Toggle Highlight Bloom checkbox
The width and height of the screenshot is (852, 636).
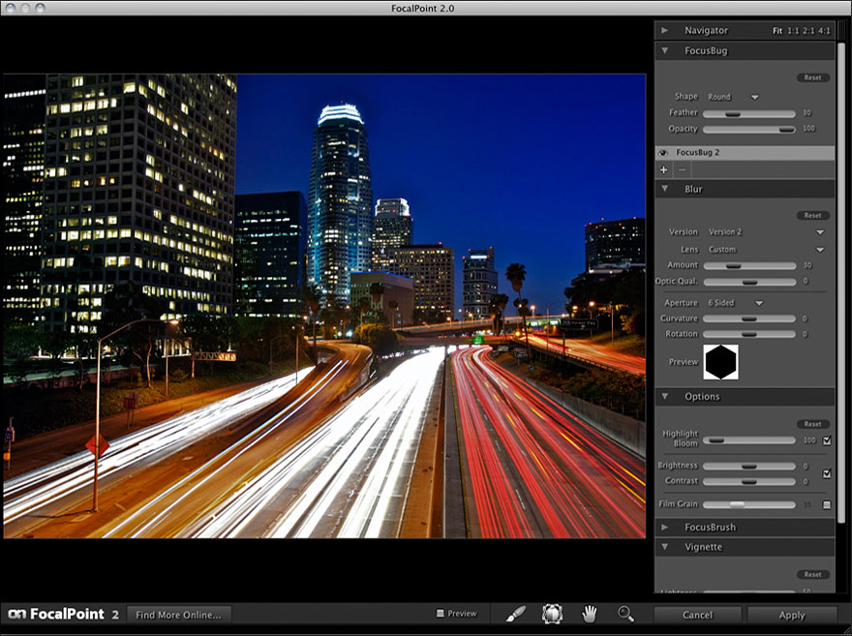[827, 440]
